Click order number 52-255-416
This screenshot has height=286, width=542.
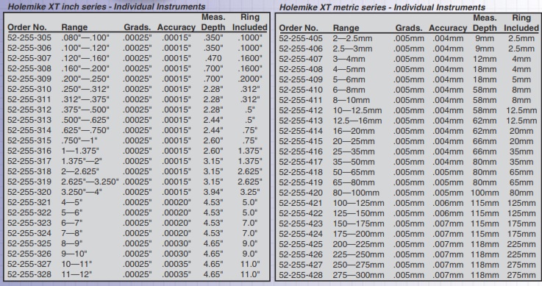tap(301, 151)
